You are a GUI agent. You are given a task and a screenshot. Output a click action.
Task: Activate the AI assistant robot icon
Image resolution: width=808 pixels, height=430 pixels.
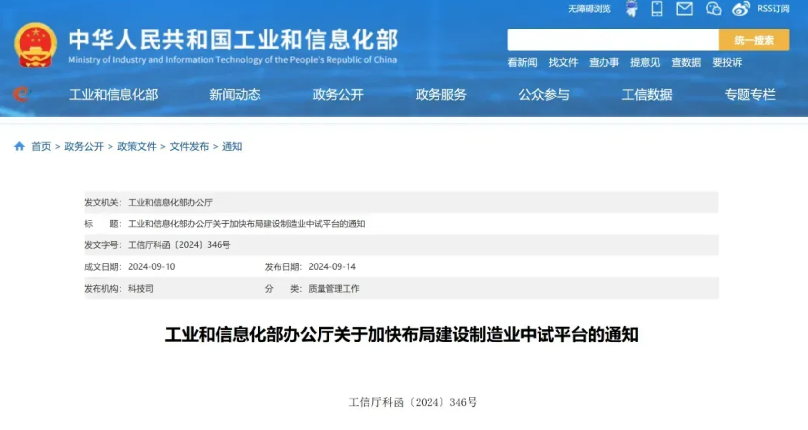632,9
